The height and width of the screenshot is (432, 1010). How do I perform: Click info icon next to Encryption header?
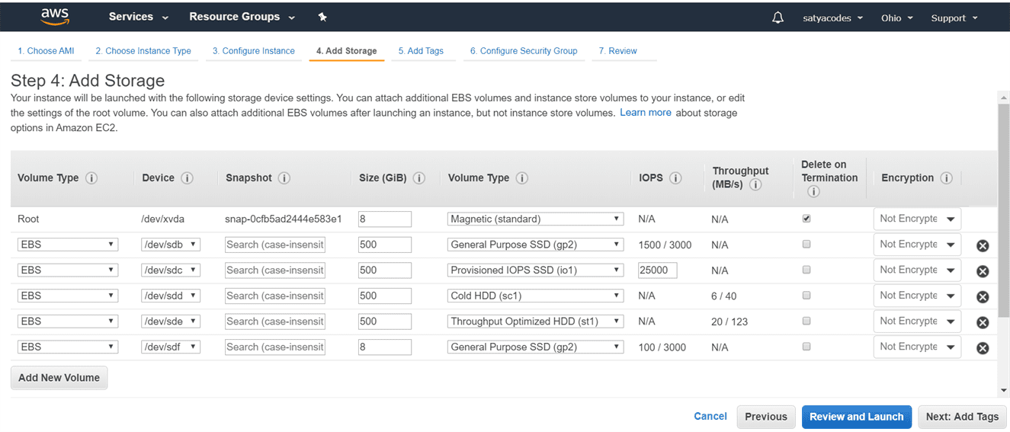[x=947, y=178]
